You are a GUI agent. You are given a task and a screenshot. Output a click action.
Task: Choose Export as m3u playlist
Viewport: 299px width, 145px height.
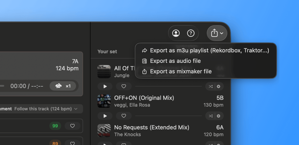[x=209, y=50]
